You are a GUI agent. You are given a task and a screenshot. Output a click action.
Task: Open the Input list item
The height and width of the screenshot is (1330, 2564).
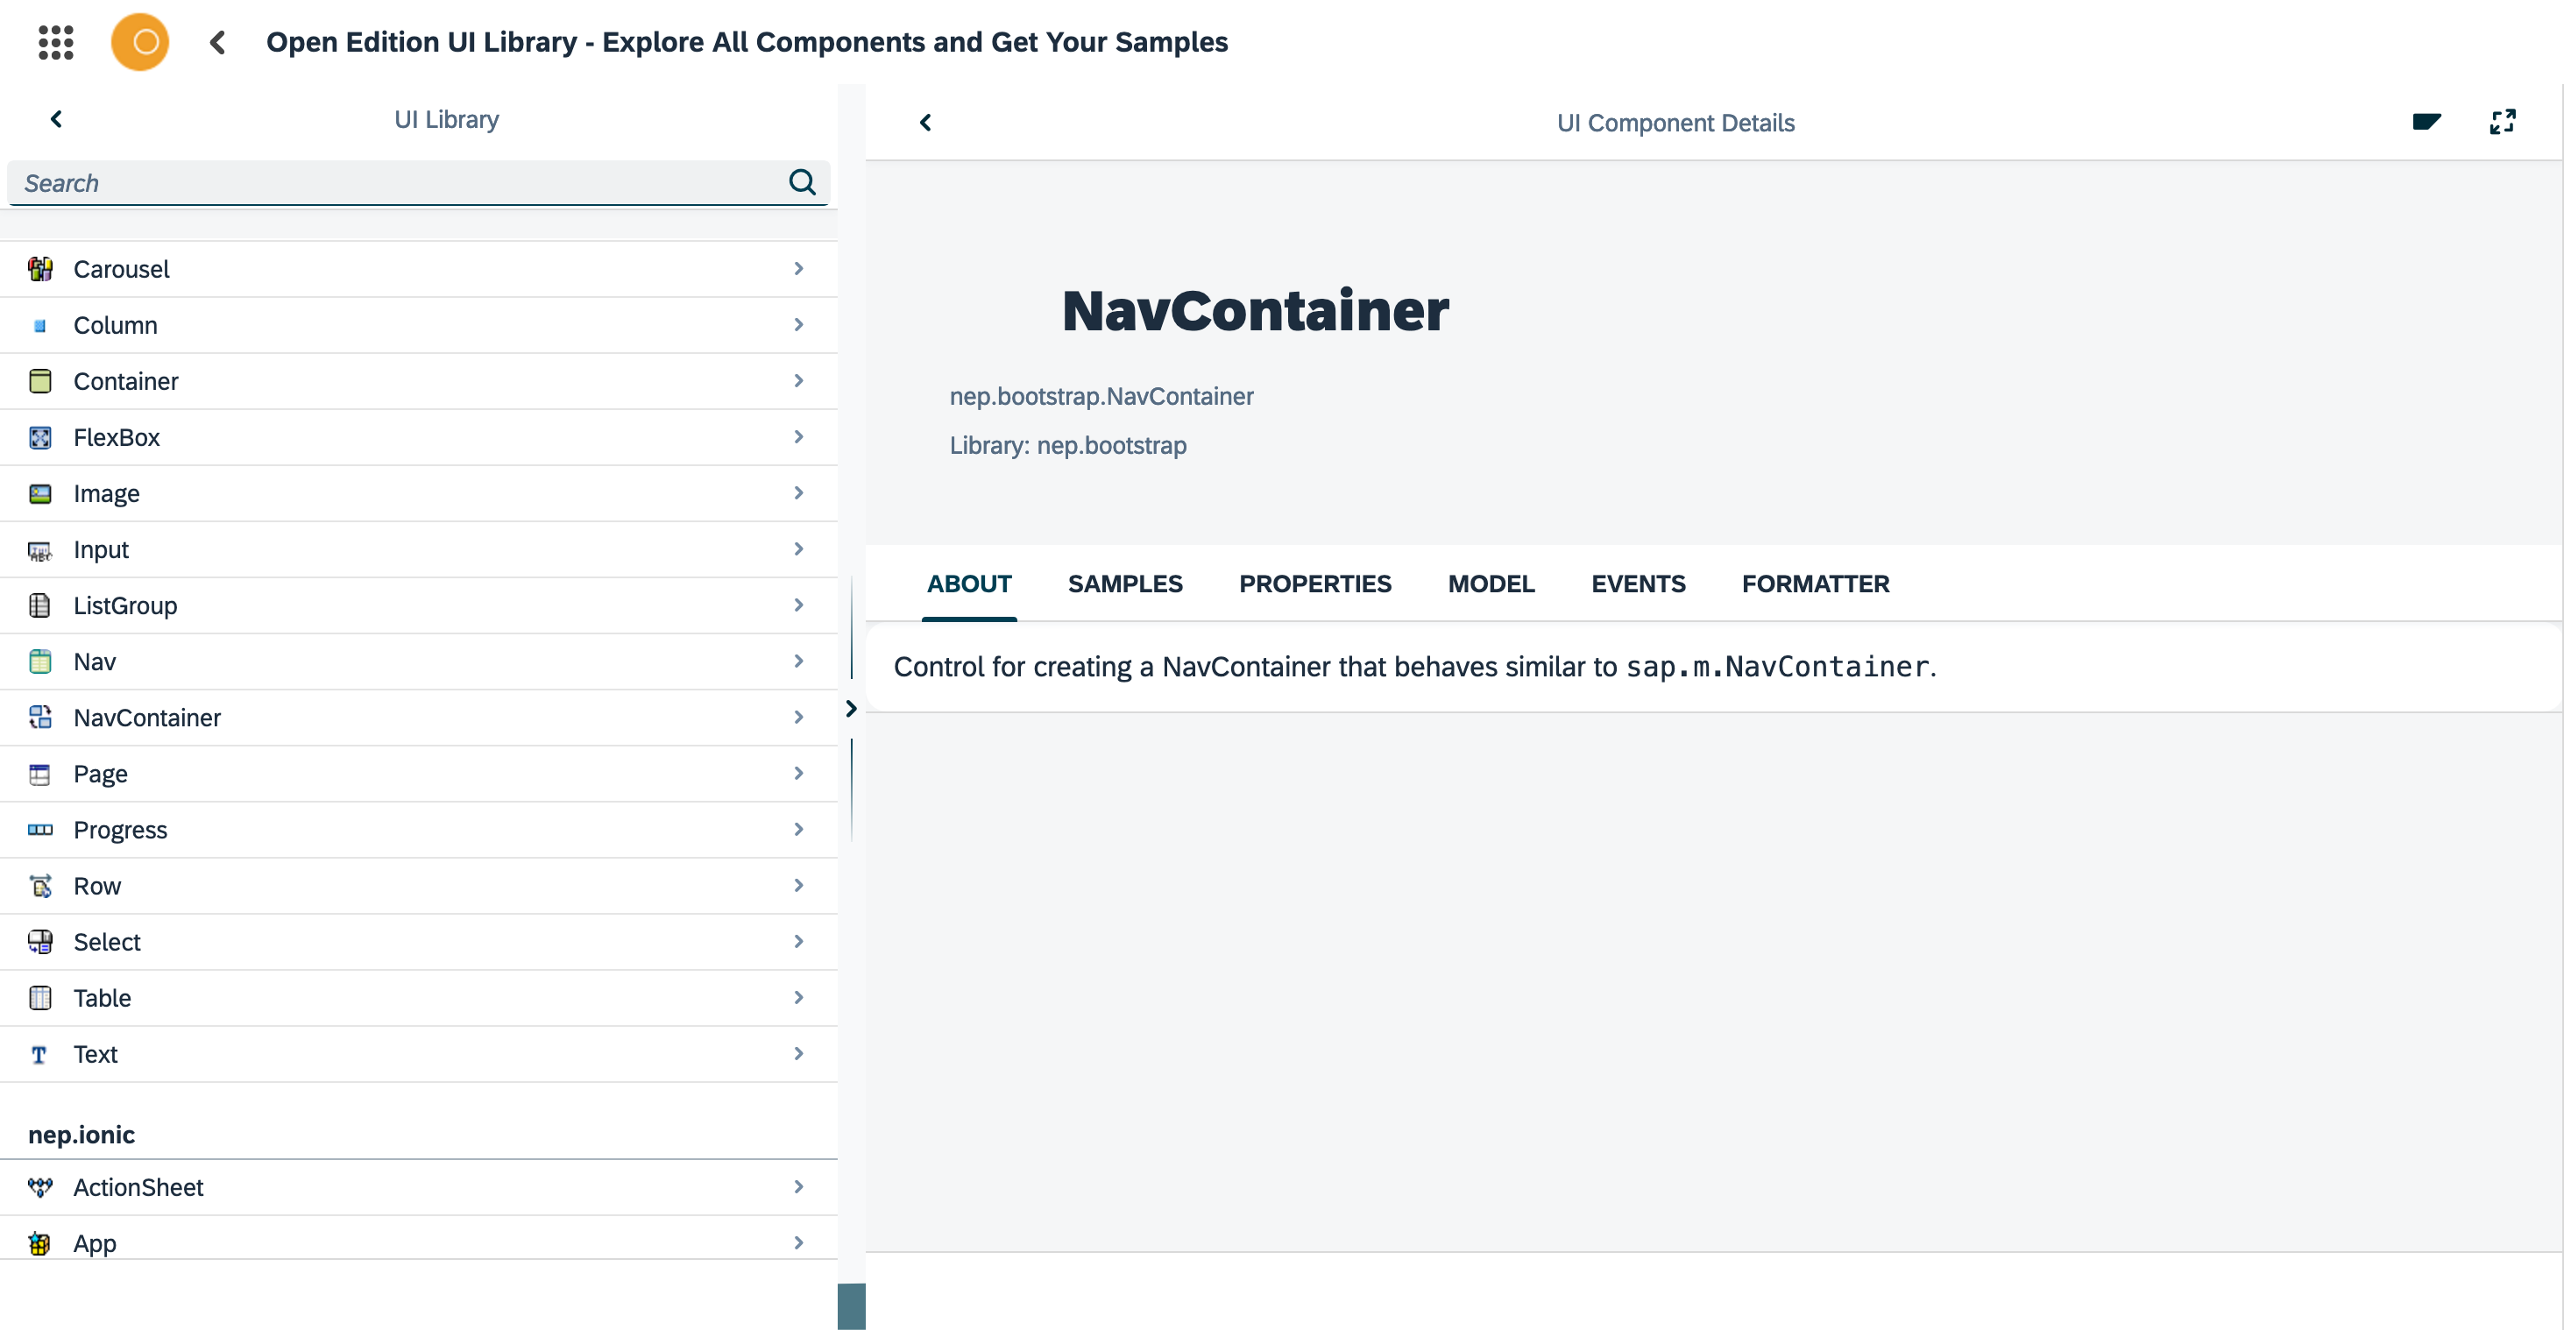418,549
